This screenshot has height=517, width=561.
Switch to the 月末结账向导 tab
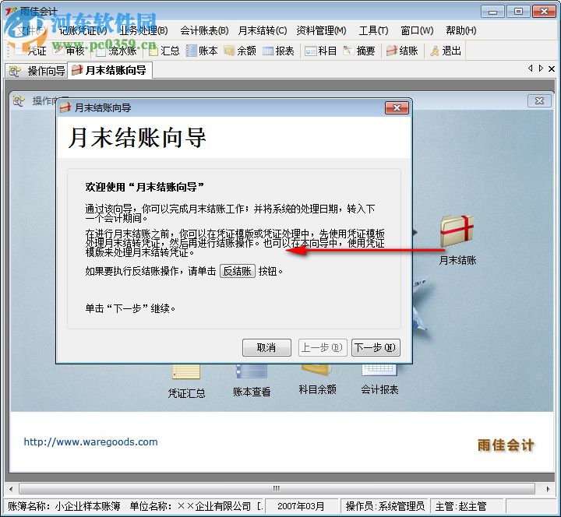pyautogui.click(x=110, y=70)
